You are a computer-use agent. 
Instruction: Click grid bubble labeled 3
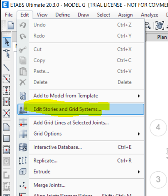pos(158,179)
